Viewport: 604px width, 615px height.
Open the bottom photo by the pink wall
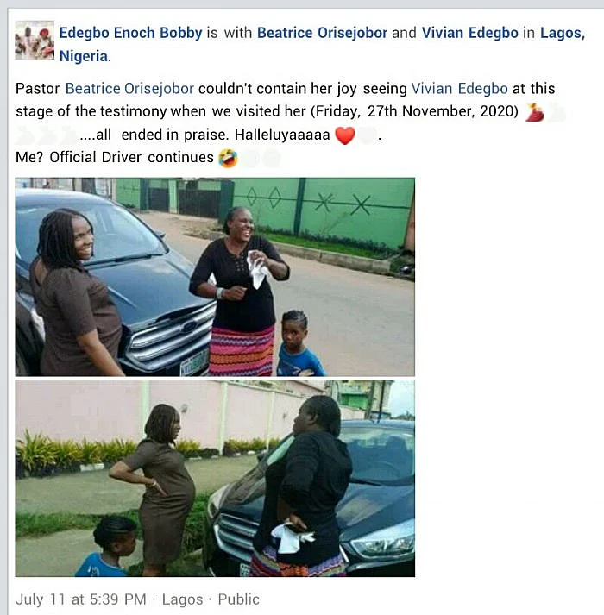(x=215, y=478)
